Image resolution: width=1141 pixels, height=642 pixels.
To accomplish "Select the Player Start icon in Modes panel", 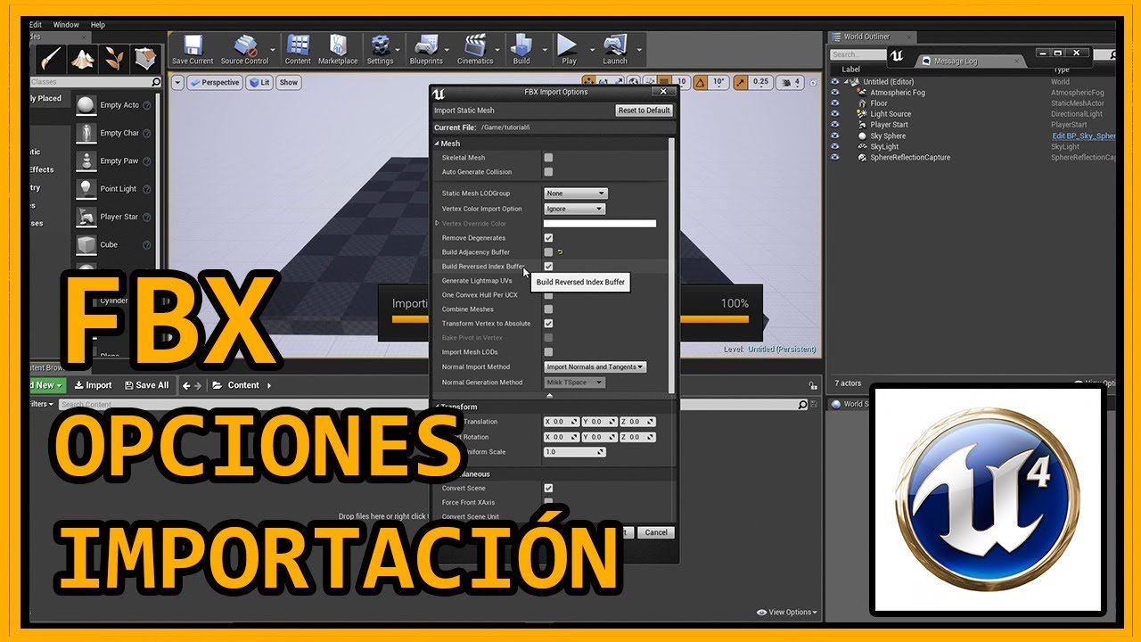I will [x=86, y=217].
